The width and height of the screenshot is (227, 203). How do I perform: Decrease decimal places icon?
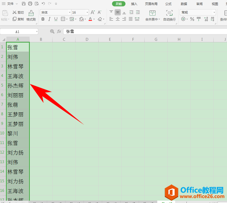coord(212,19)
